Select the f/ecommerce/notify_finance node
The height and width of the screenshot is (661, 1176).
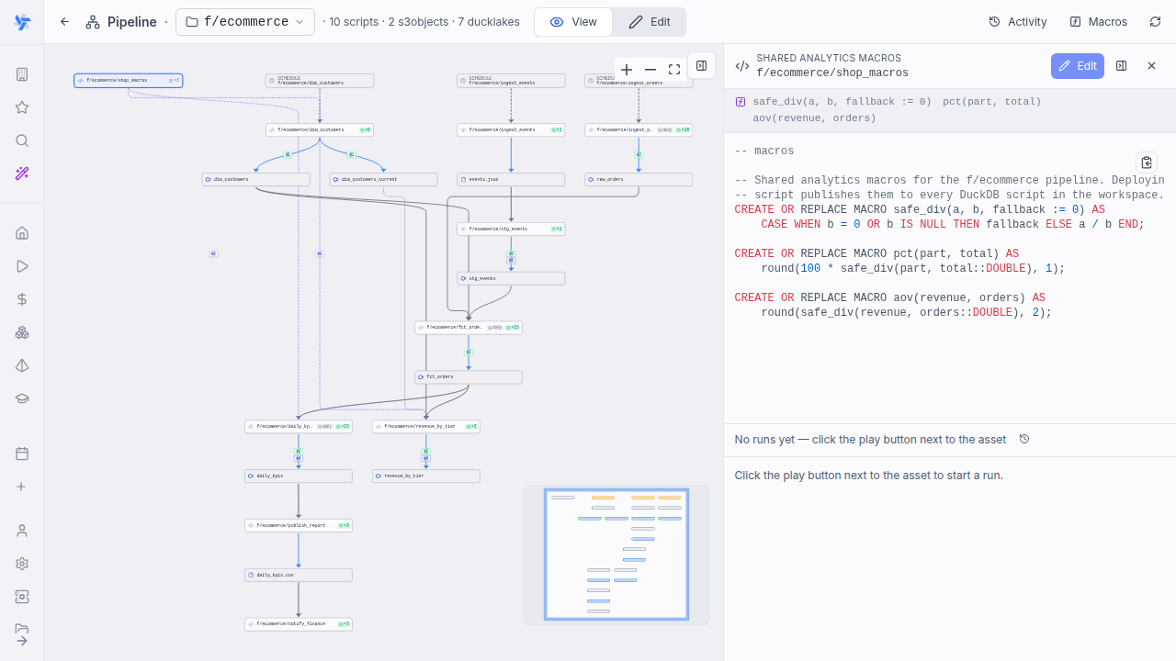point(299,624)
